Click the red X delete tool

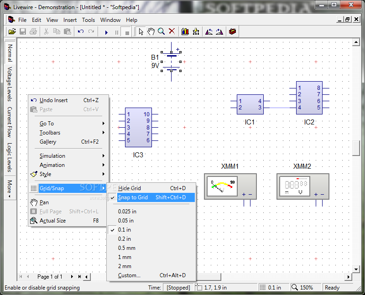(x=172, y=31)
